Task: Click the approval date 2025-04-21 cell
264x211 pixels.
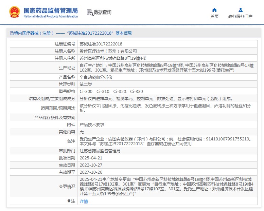Action: click(91, 158)
